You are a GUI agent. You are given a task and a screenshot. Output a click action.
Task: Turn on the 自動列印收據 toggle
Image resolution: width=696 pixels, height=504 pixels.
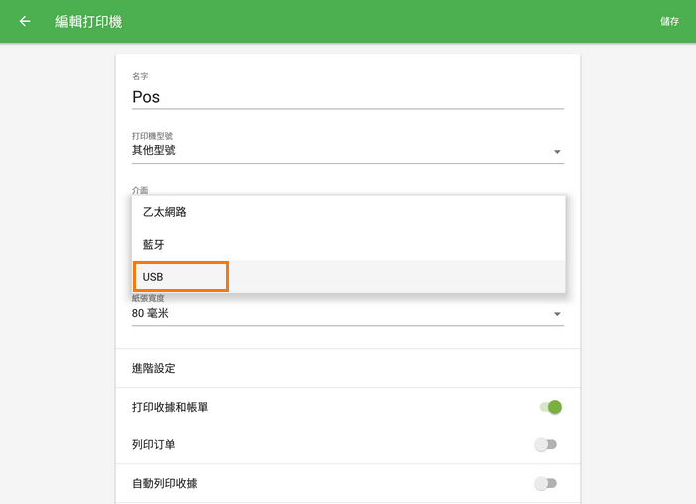545,483
